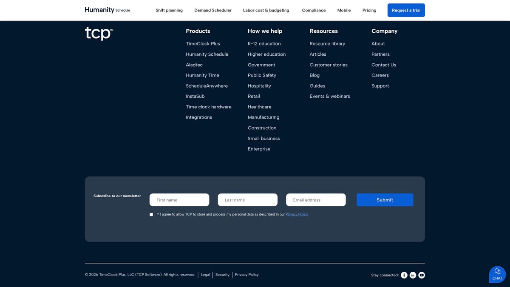The height and width of the screenshot is (287, 510).
Task: Visit TCP's YouTube channel icon
Action: point(421,275)
